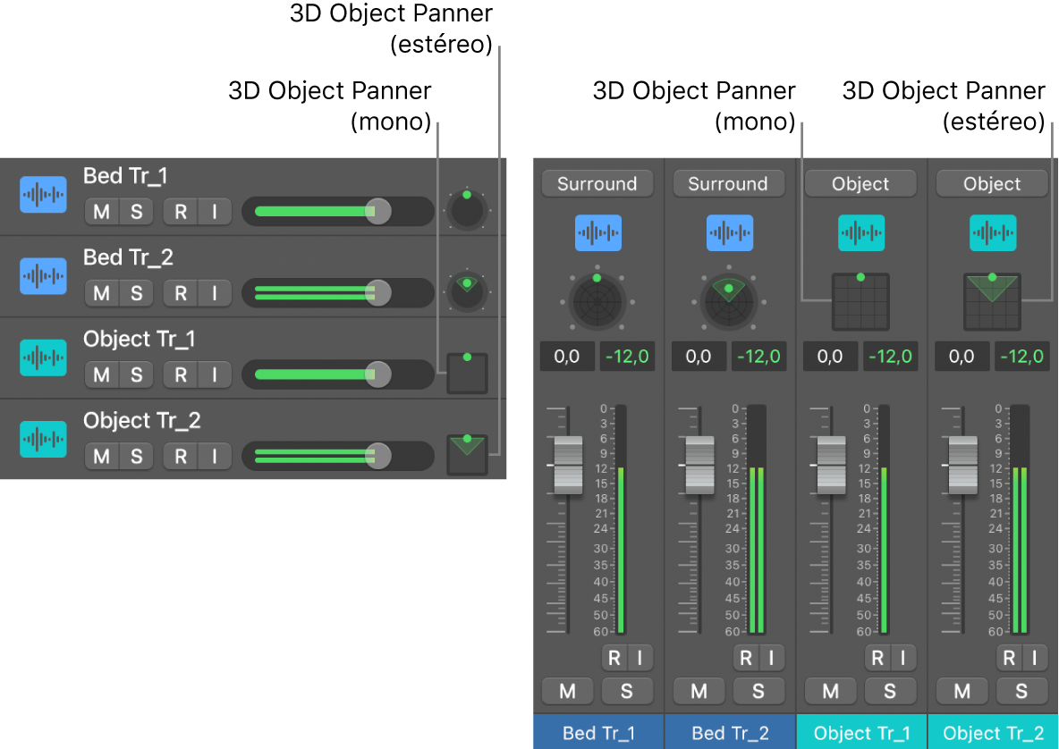Open the object panner grid on Object Tr_1 strip

point(860,301)
